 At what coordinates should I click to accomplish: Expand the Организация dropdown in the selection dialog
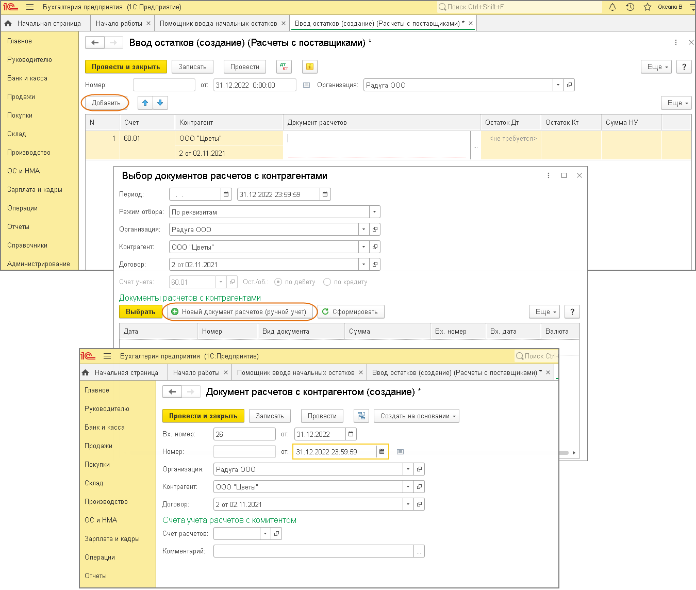point(363,230)
